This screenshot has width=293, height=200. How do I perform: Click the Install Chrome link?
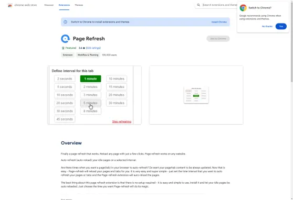[x=219, y=22]
